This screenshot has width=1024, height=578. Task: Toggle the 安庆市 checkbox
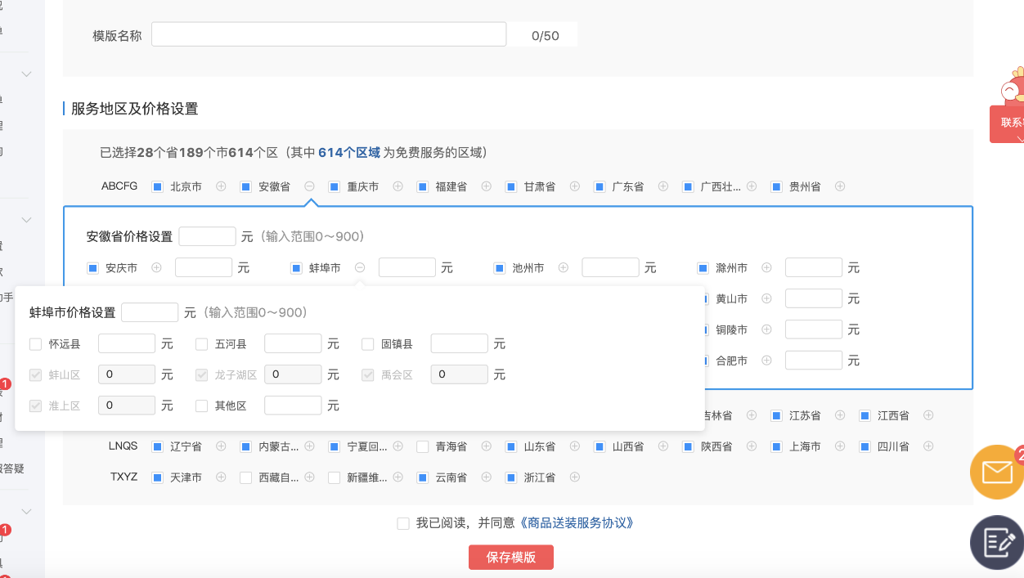[x=92, y=267]
